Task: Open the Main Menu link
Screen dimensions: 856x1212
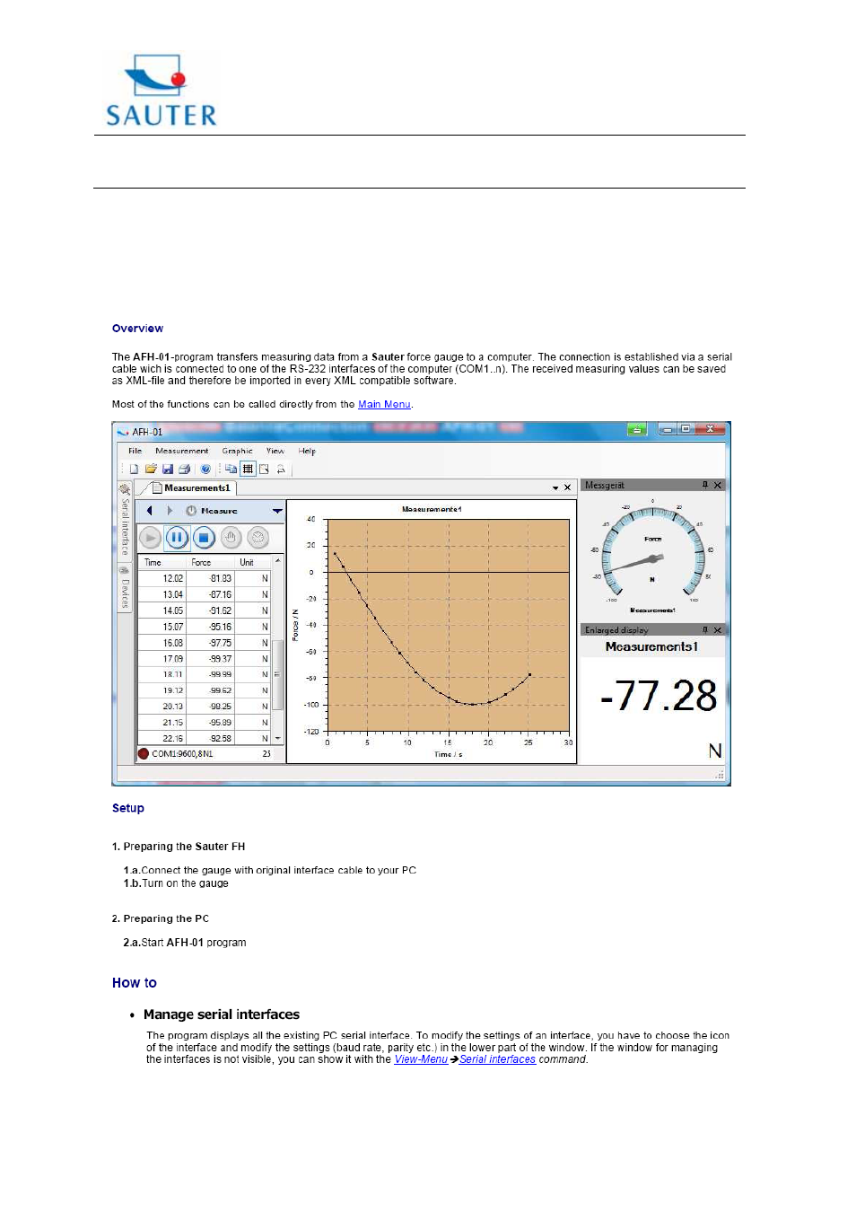Action: (384, 404)
